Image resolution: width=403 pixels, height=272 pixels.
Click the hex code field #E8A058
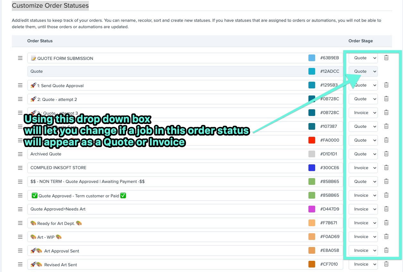pyautogui.click(x=330, y=250)
